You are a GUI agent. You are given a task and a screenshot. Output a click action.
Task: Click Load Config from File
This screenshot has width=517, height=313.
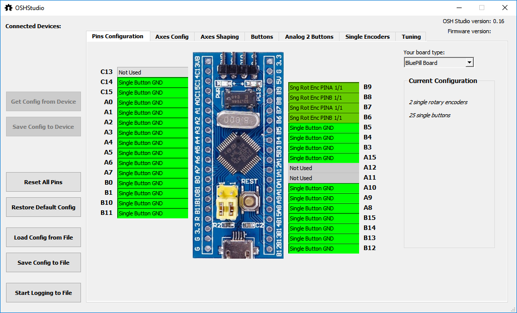[x=43, y=238]
